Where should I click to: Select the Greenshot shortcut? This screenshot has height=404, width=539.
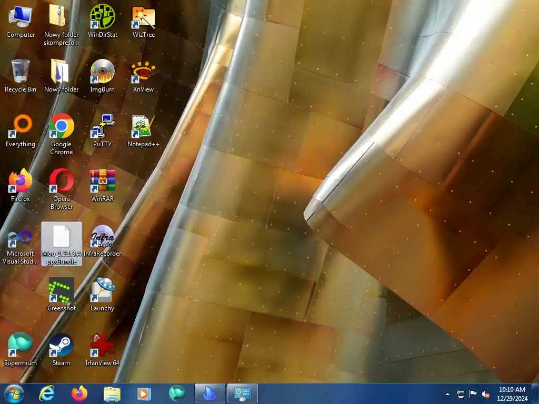tap(61, 295)
